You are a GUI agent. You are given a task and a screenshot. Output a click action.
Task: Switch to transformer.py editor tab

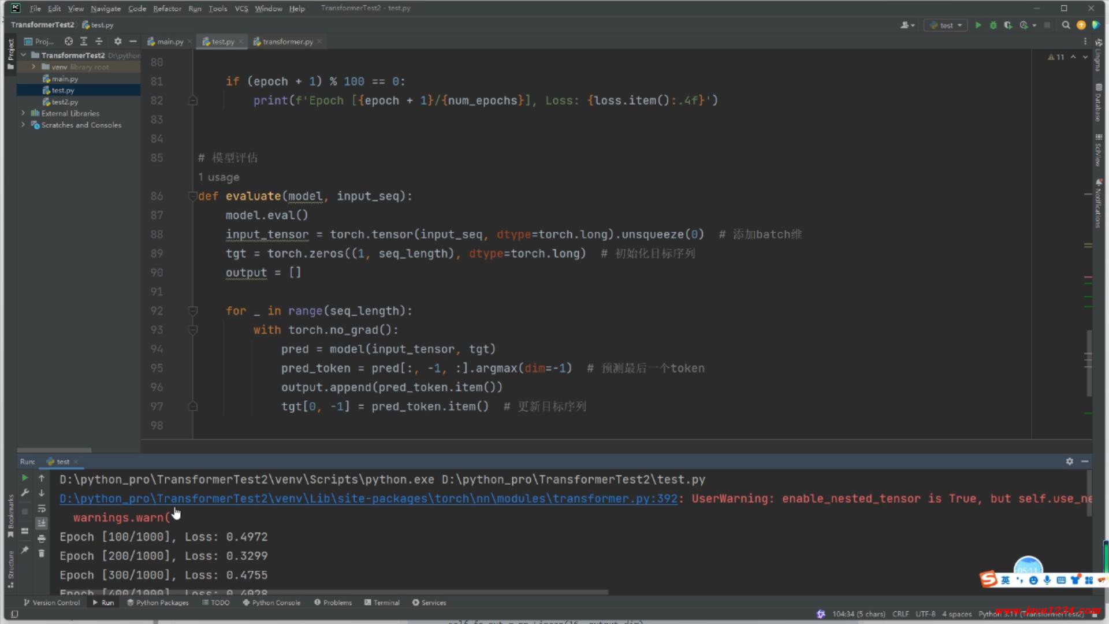[x=287, y=42]
